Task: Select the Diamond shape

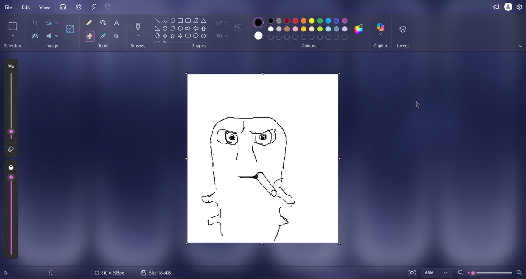Action: click(x=165, y=28)
